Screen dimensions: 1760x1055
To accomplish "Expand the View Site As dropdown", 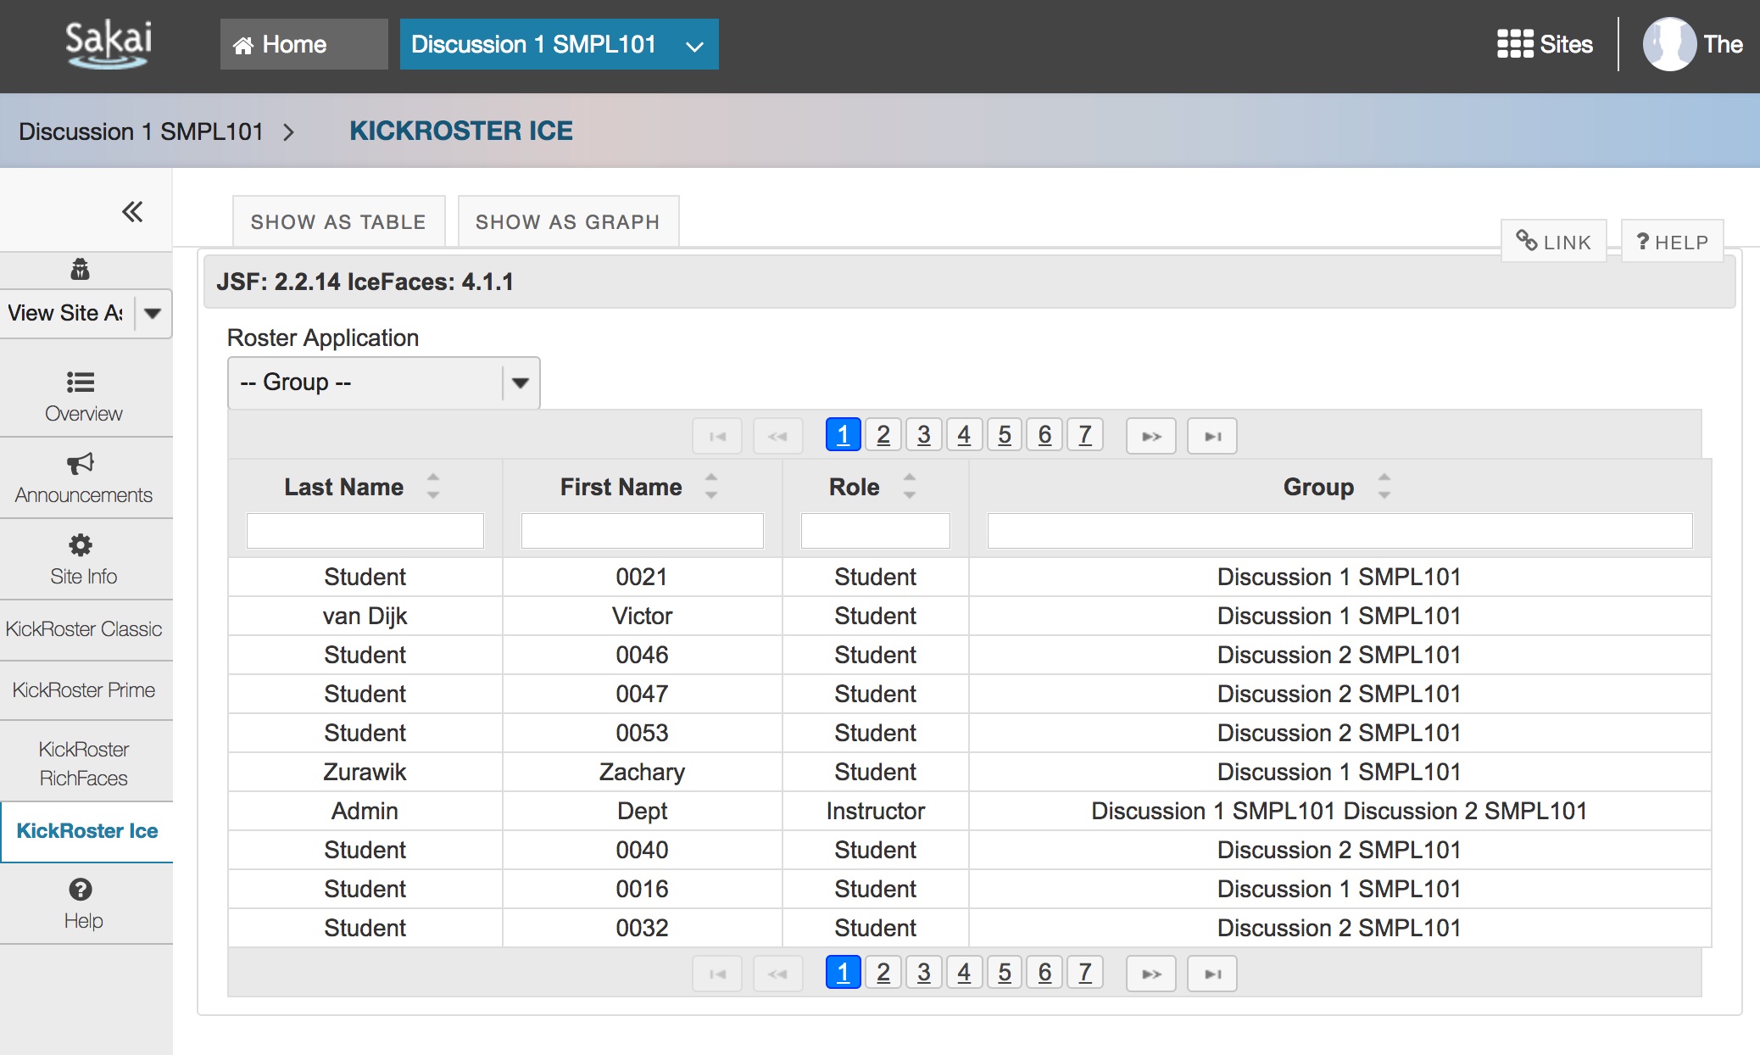I will click(x=153, y=313).
